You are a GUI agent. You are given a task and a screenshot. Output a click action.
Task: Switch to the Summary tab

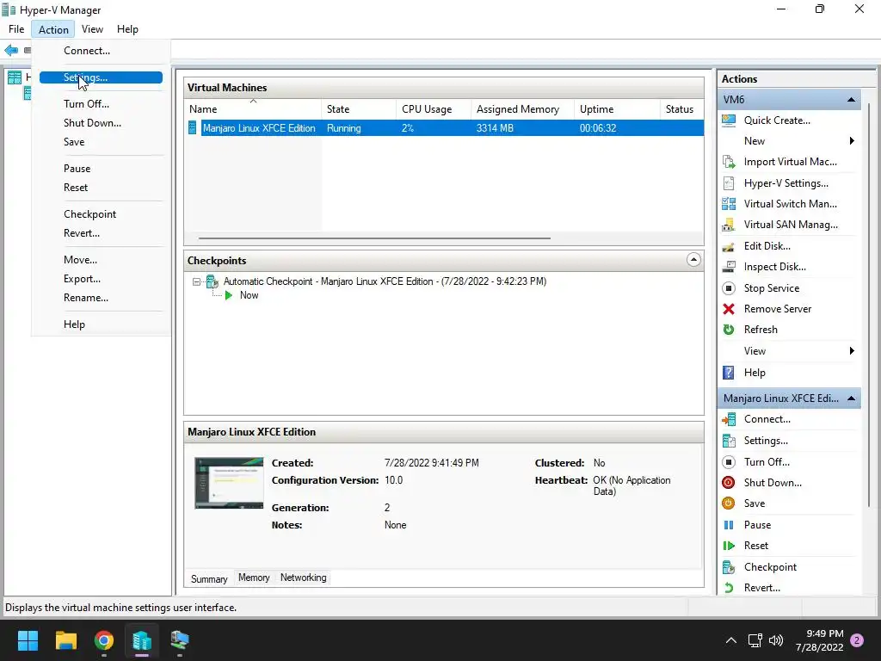point(209,579)
